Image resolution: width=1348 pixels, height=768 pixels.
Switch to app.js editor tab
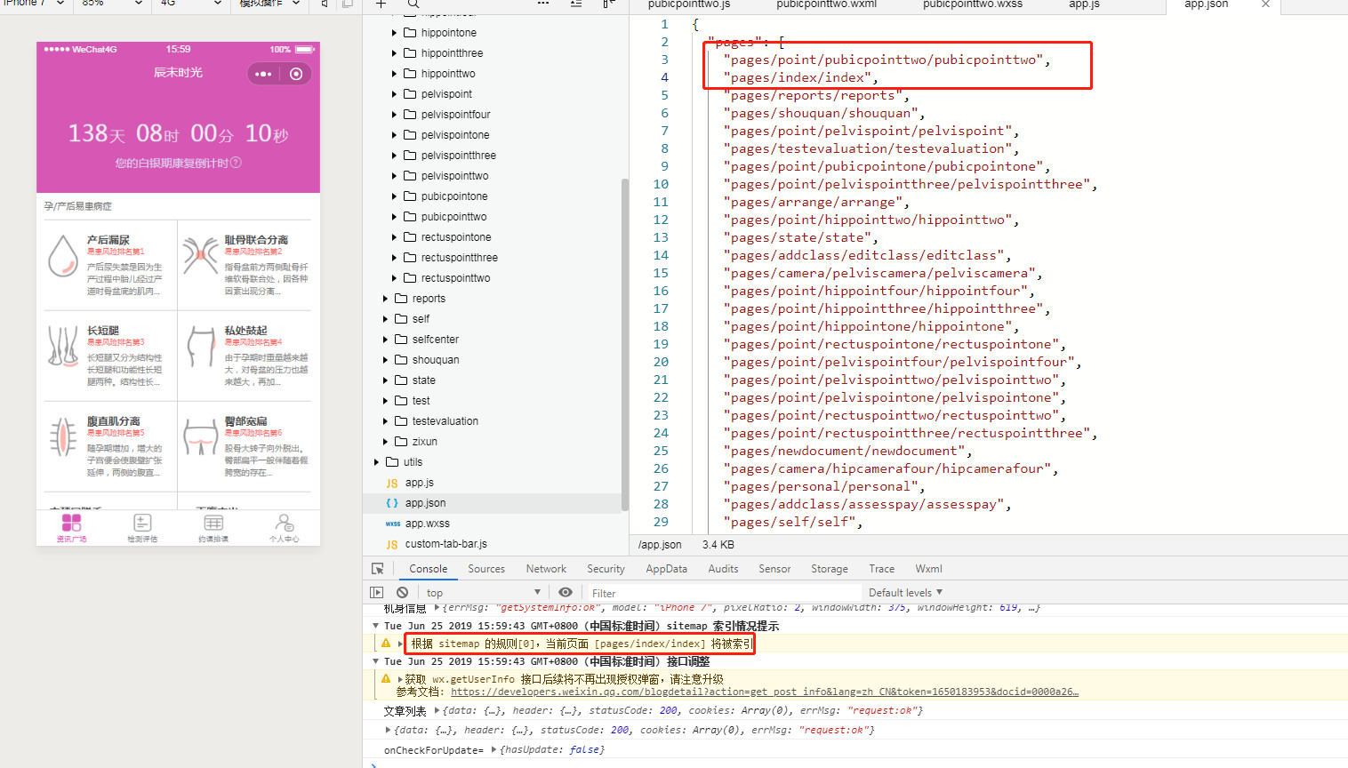[x=1084, y=4]
